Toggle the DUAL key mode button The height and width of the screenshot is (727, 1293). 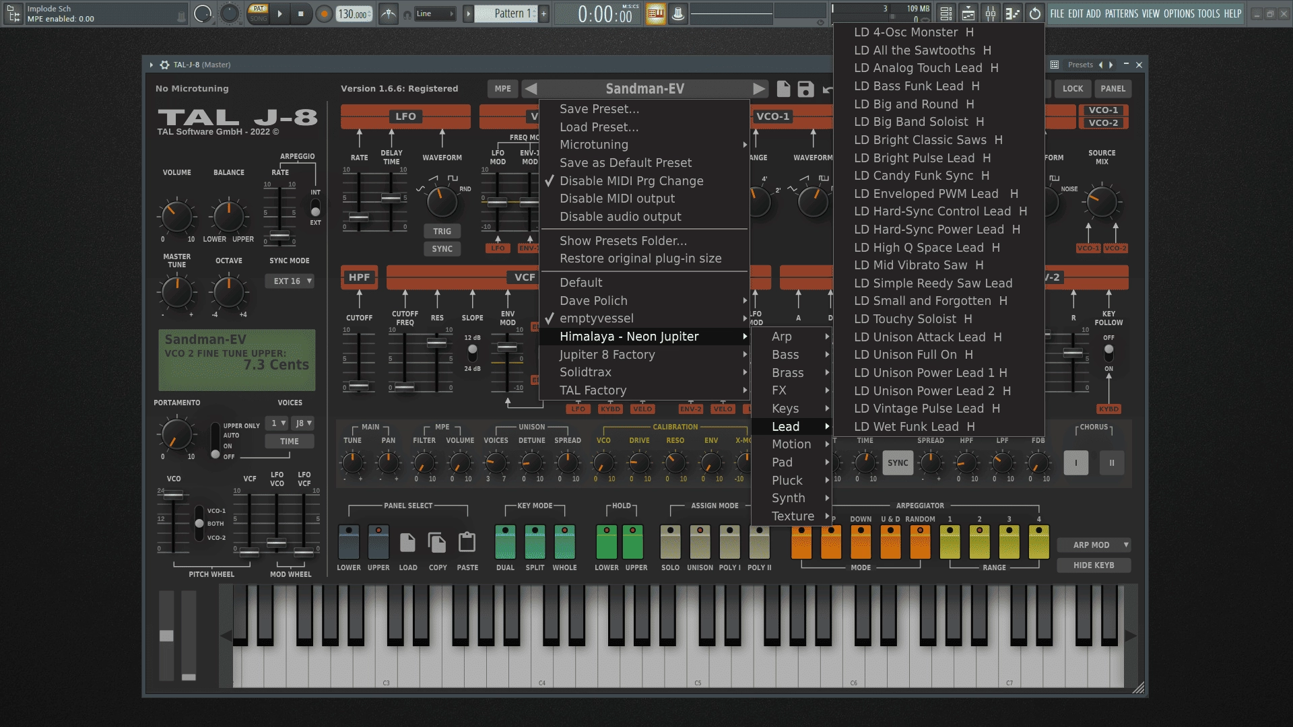pyautogui.click(x=505, y=542)
